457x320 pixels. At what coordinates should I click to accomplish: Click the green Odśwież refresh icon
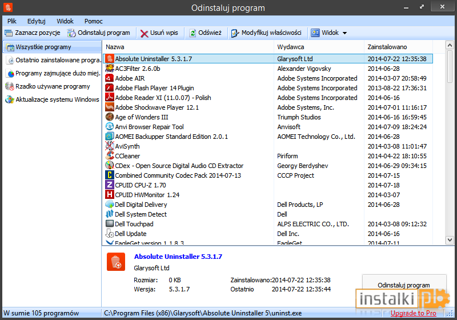[x=193, y=33]
